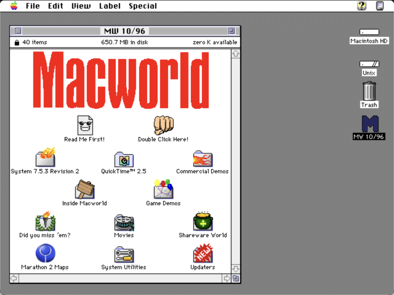Click the close box of MW 10/96 window
The width and height of the screenshot is (394, 295).
[18, 31]
